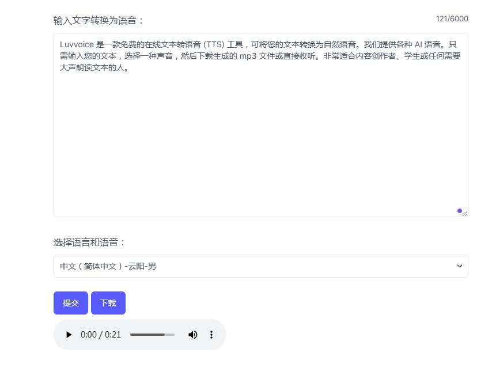Click the purple dot icon in textarea

(460, 211)
